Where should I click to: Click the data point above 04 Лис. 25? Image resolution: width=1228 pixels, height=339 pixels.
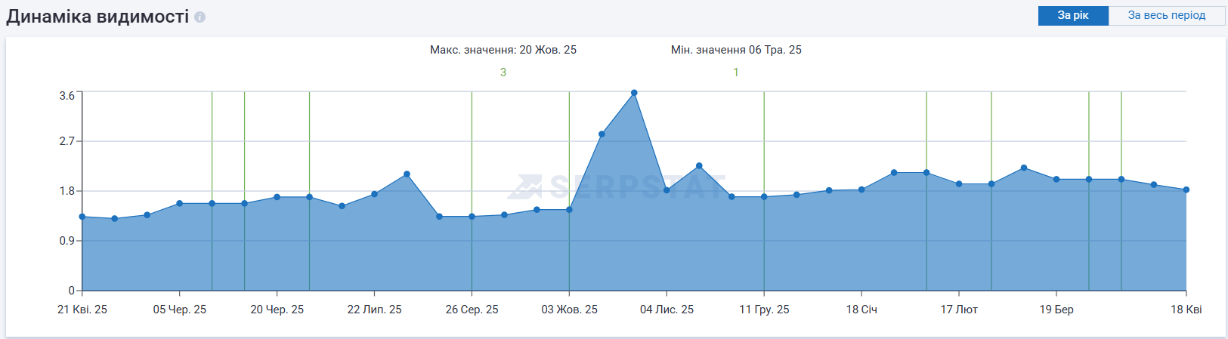point(667,190)
